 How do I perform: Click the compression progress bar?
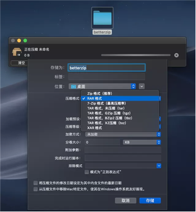click(136, 55)
